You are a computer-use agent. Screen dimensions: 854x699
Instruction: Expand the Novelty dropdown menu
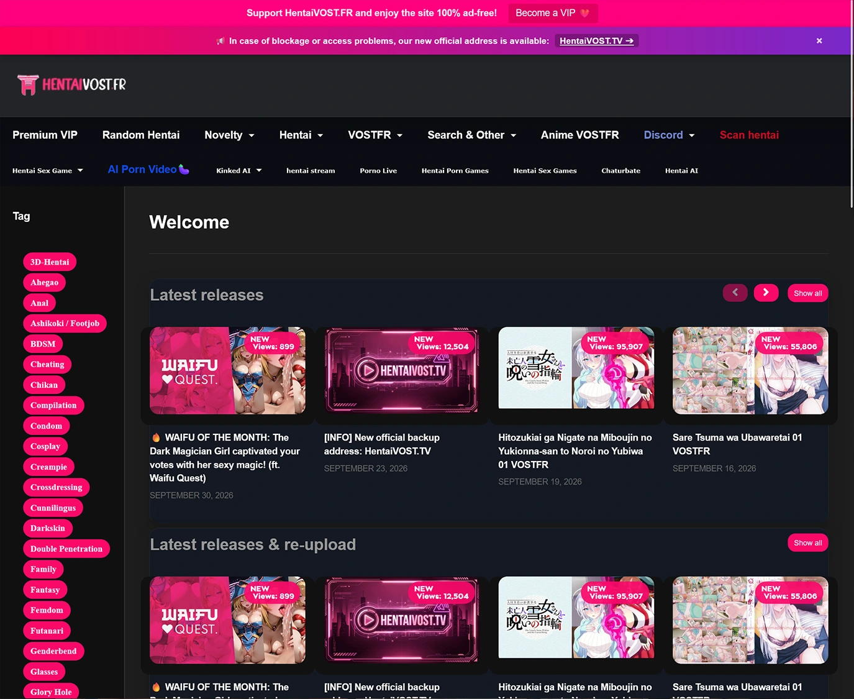(230, 135)
